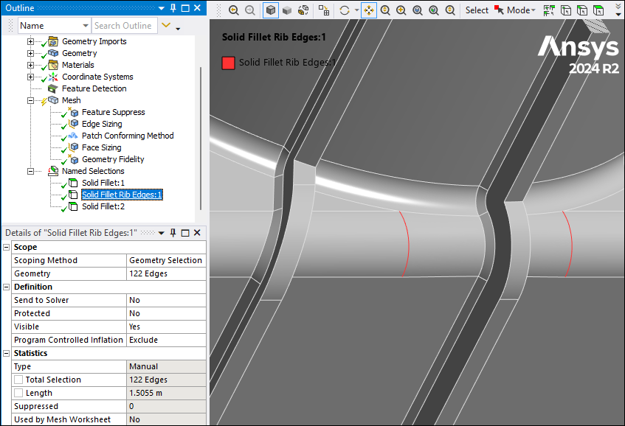Image resolution: width=625 pixels, height=426 pixels.
Task: Select Solid Fillet:2 named selection
Action: click(103, 206)
